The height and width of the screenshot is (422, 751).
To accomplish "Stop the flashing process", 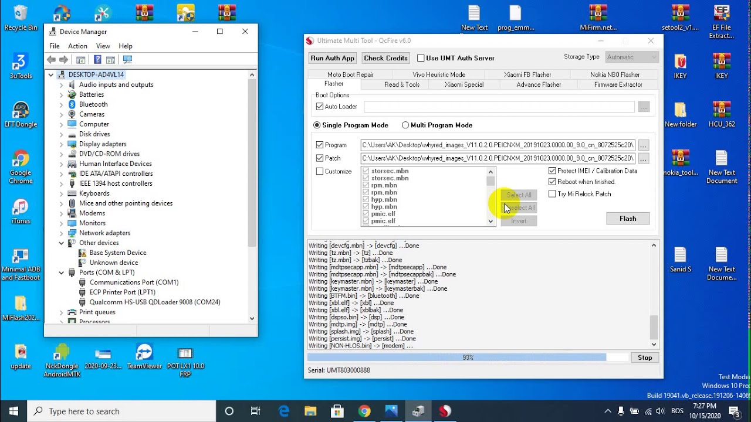I will (645, 358).
